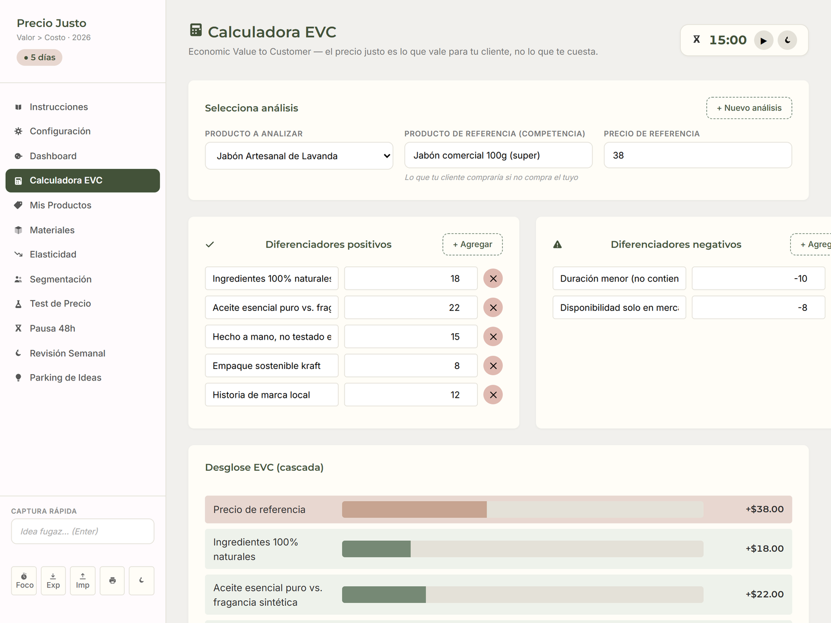The width and height of the screenshot is (831, 623).
Task: Edit precio de referencia value 38
Action: [698, 155]
